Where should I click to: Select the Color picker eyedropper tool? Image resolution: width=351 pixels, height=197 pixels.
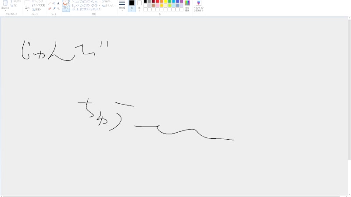pyautogui.click(x=54, y=8)
